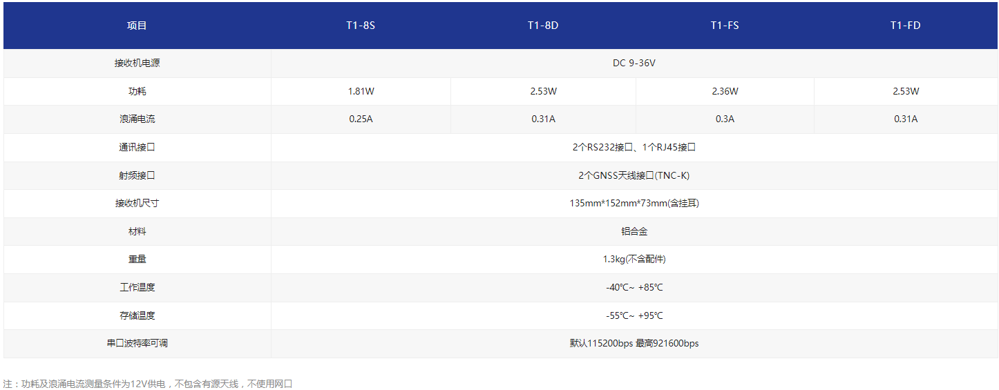
Task: Click the 浪涌电流 row label
Action: [x=137, y=119]
